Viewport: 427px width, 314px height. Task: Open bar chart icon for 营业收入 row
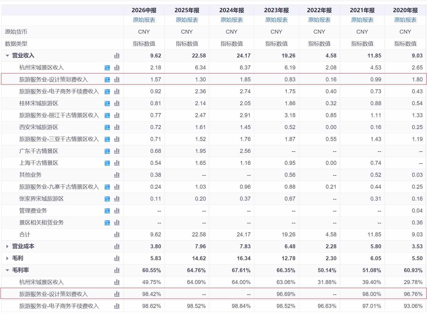pyautogui.click(x=117, y=56)
